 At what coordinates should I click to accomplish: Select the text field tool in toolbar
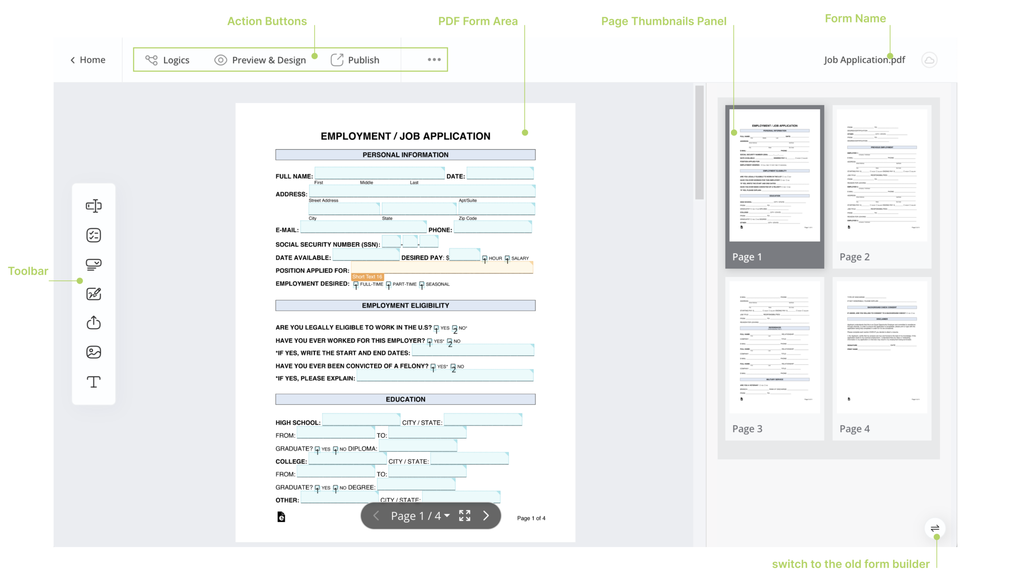tap(94, 206)
